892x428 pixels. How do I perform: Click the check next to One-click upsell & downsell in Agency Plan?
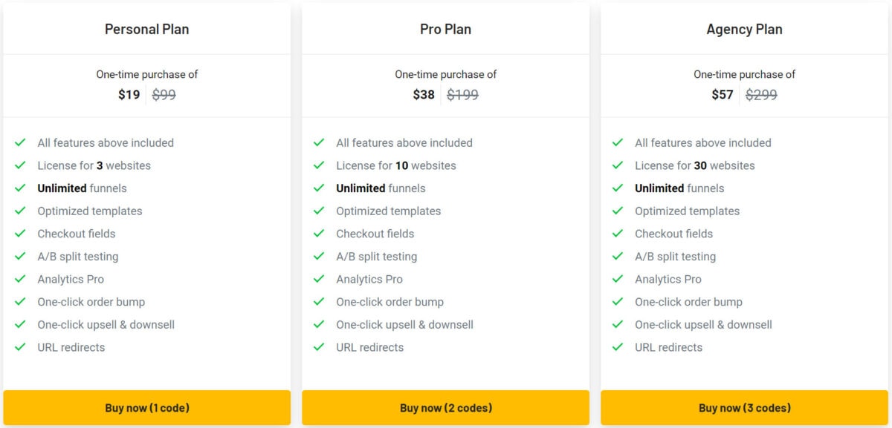click(x=618, y=324)
